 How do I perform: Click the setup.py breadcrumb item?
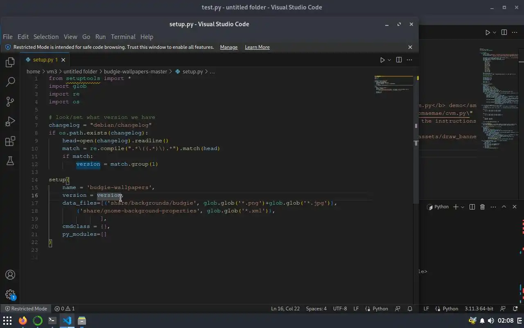(x=189, y=71)
